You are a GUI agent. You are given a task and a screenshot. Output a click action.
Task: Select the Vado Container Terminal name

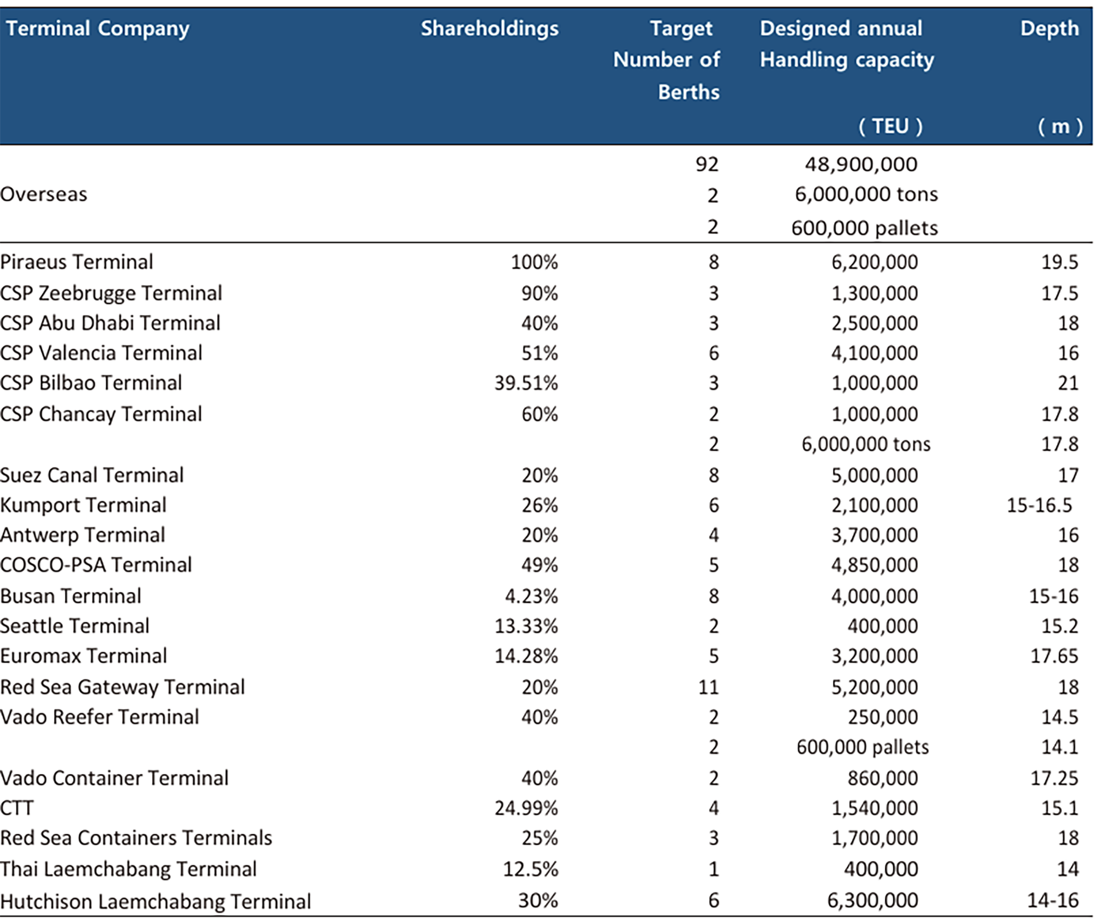click(x=114, y=778)
